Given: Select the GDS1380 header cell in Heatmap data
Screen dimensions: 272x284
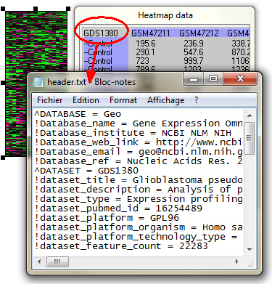Looking at the screenshot, I should 101,33.
